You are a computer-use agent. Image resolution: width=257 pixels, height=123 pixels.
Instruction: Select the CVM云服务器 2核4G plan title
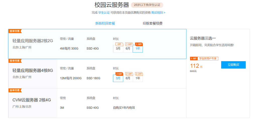pyautogui.click(x=32, y=100)
